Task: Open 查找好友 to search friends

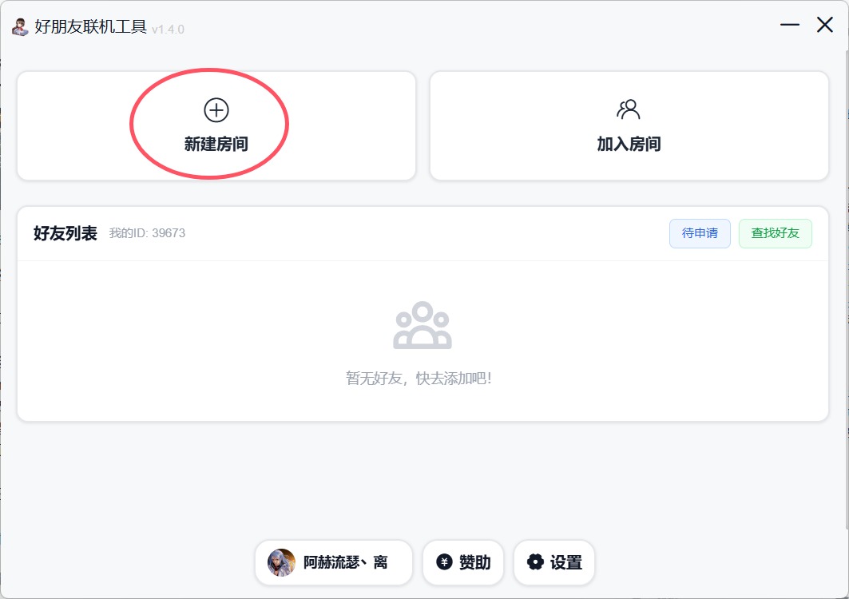Action: click(x=775, y=233)
